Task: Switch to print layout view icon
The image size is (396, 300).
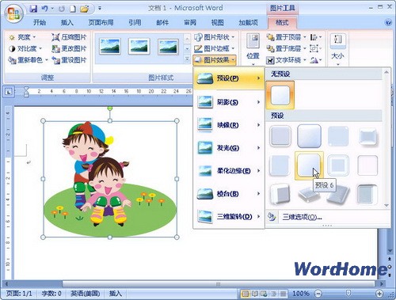Action: [x=246, y=294]
